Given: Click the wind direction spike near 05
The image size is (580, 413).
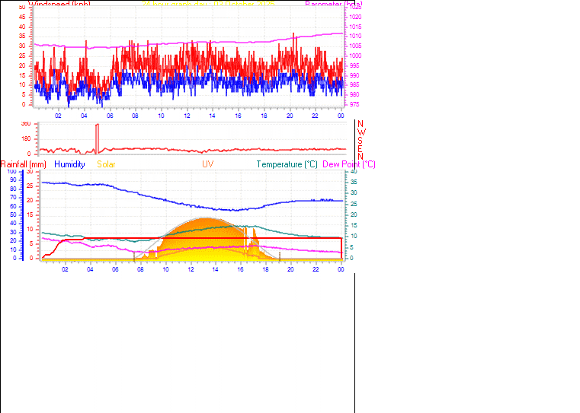Looking at the screenshot, I should (97, 138).
